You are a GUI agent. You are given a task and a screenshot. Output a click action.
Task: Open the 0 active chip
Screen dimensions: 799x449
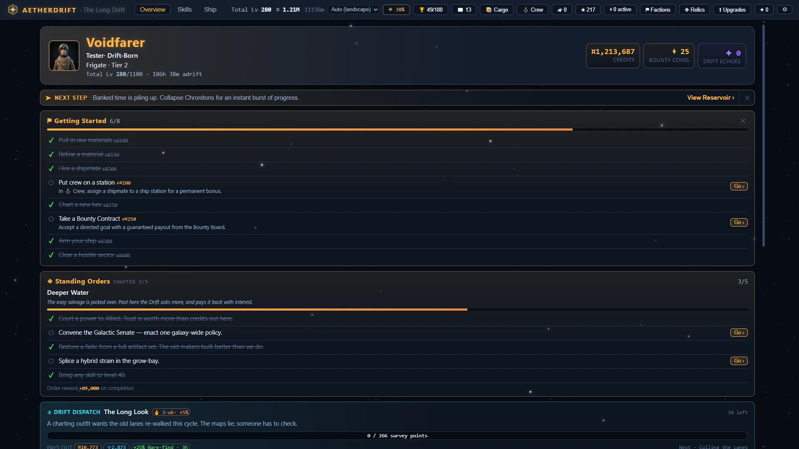point(620,10)
